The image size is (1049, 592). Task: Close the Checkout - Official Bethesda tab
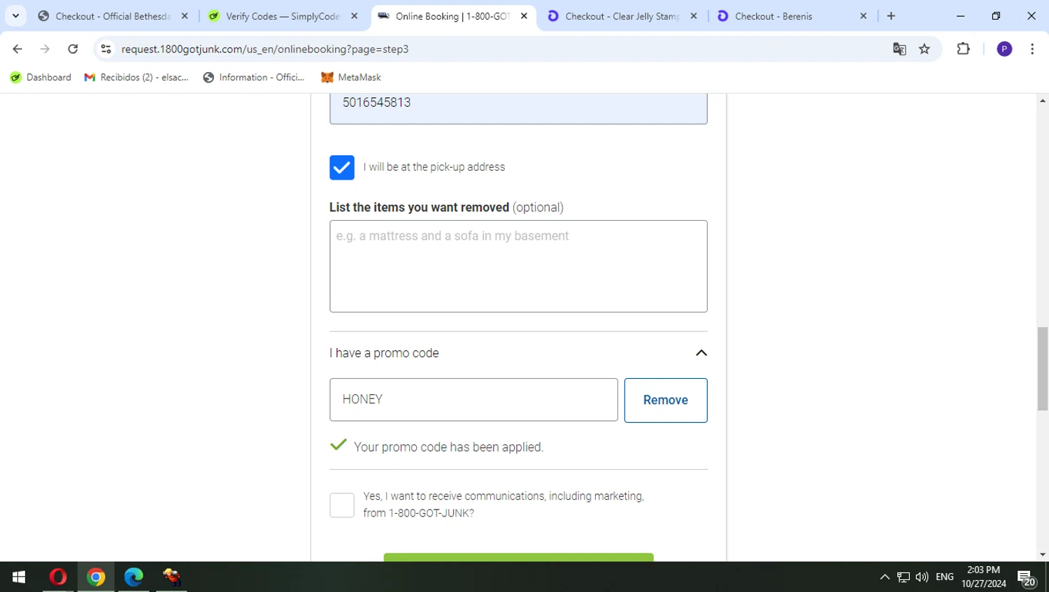tap(185, 16)
